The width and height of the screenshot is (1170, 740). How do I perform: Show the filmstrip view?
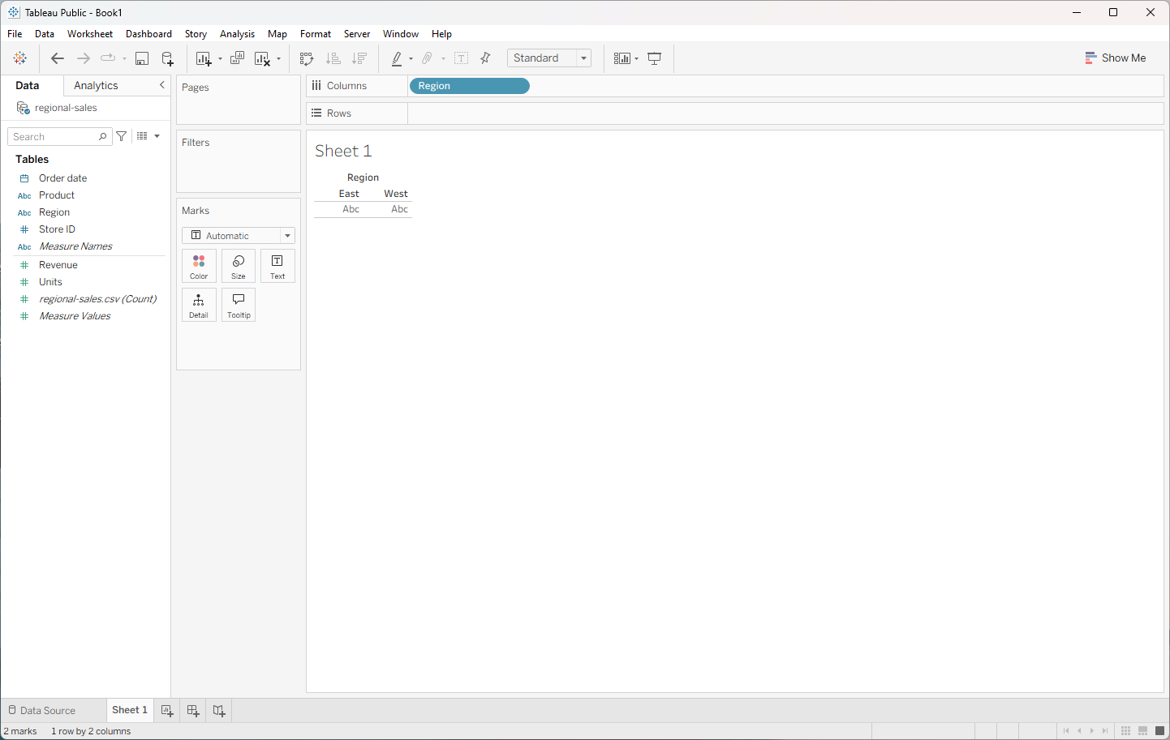(1142, 730)
